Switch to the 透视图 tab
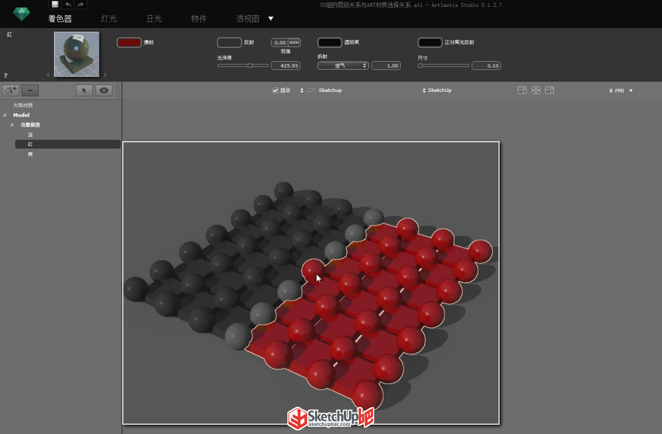 tap(248, 19)
